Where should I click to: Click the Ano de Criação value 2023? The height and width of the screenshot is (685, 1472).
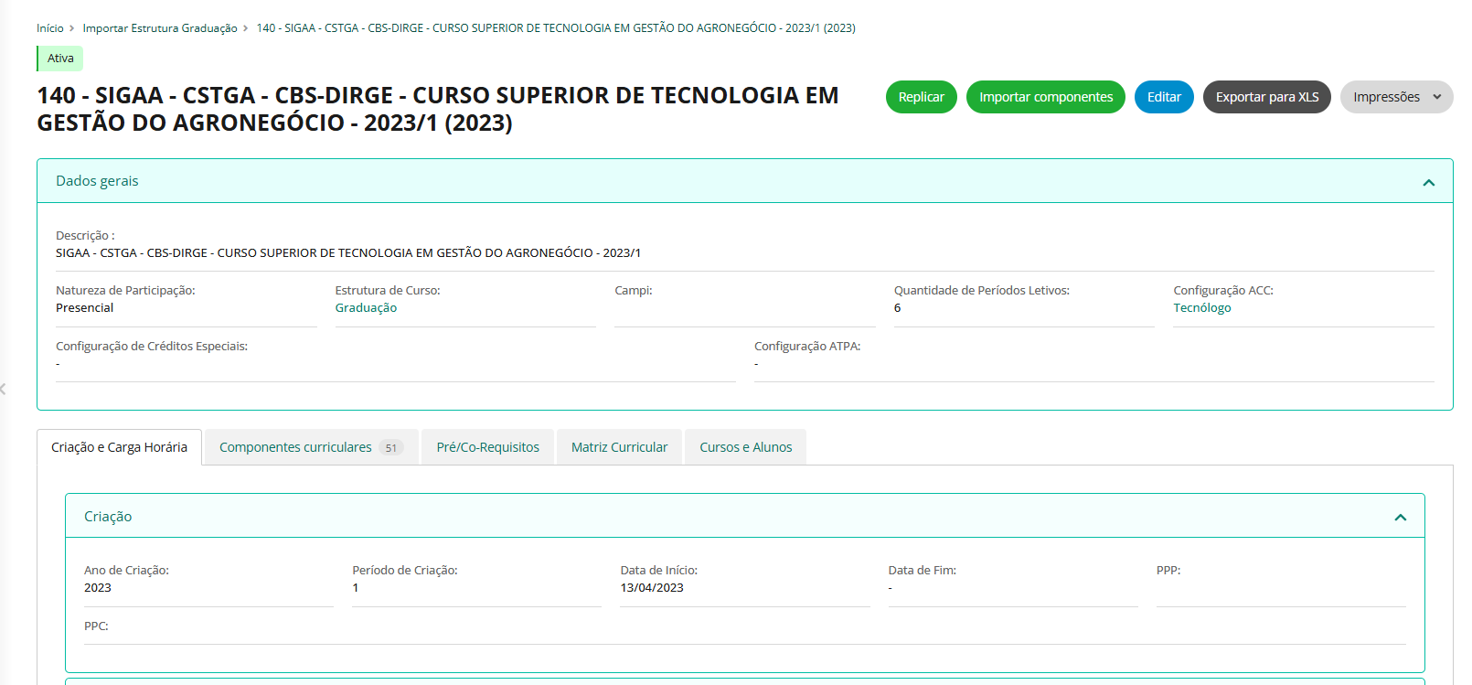tap(98, 588)
